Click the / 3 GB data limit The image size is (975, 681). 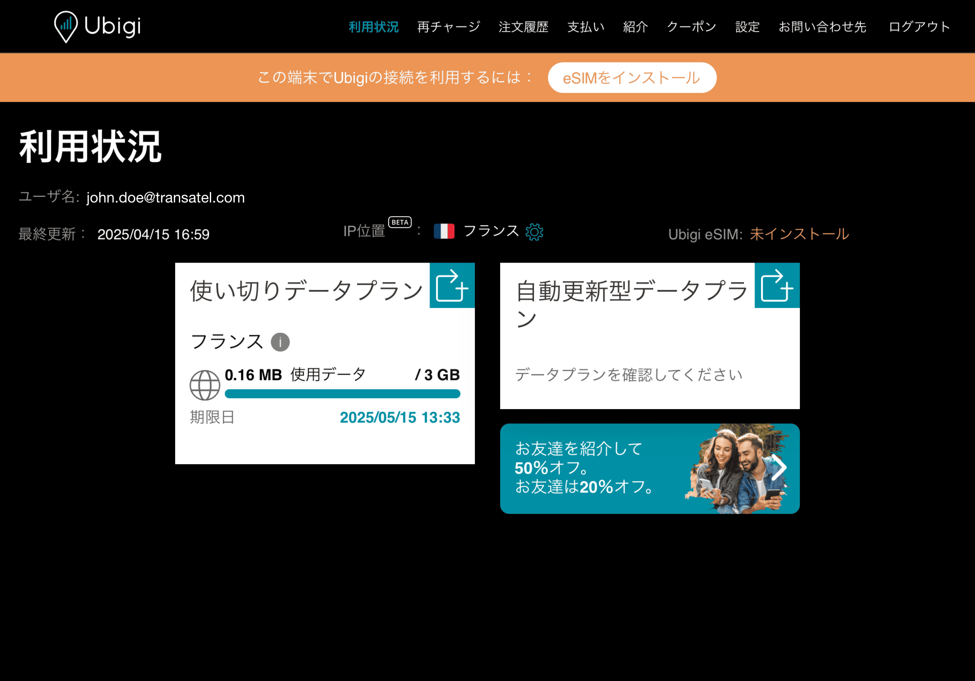tap(437, 375)
